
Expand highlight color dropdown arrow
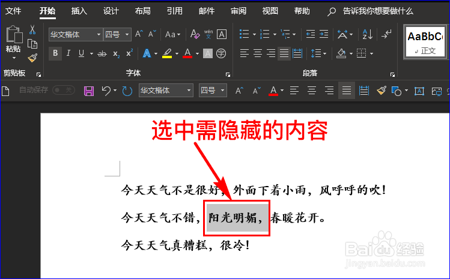tap(177, 53)
